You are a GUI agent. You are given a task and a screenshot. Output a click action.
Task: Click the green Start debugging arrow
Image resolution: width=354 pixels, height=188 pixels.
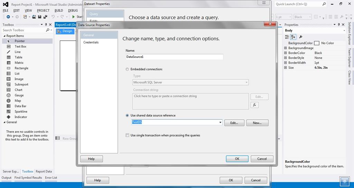[73, 17]
